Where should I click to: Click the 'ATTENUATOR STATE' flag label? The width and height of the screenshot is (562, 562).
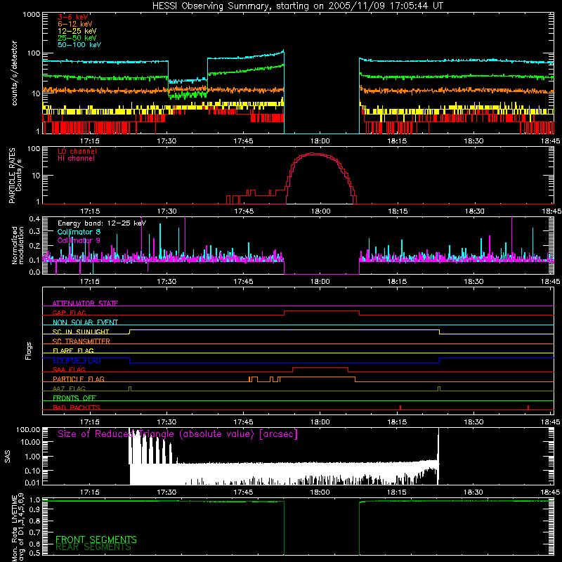click(85, 303)
